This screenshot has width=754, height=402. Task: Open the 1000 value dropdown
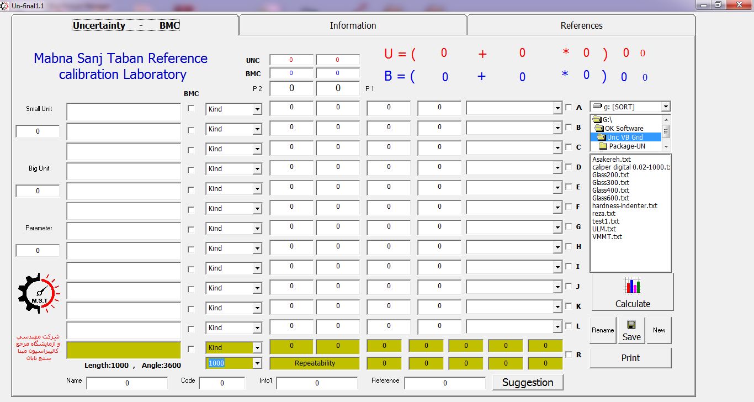click(x=257, y=363)
